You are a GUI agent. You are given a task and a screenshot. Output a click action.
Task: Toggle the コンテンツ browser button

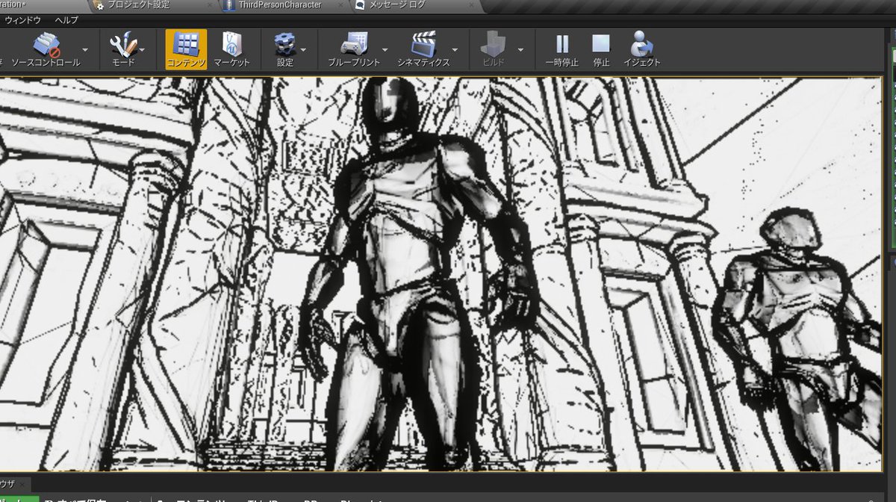[186, 49]
